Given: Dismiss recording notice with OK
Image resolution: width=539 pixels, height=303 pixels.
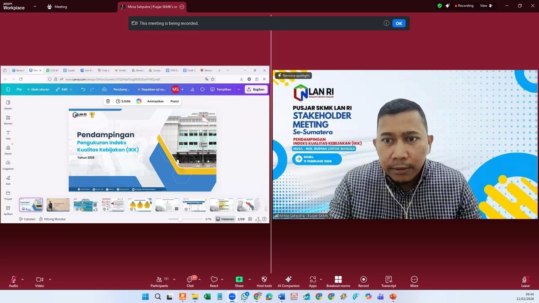Looking at the screenshot, I should click(x=398, y=23).
